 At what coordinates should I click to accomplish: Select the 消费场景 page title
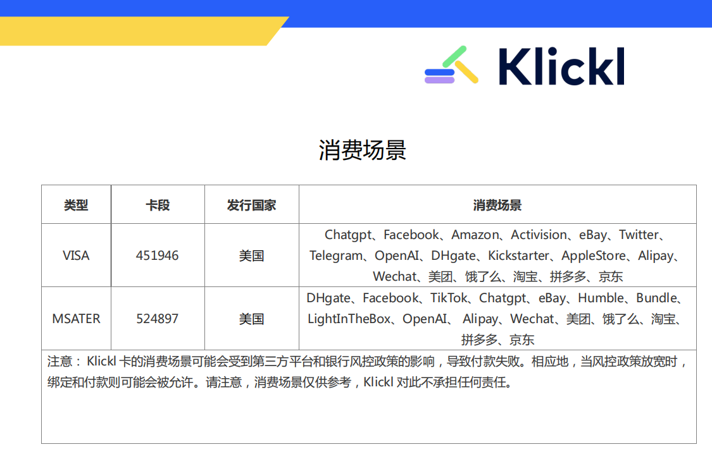(362, 150)
